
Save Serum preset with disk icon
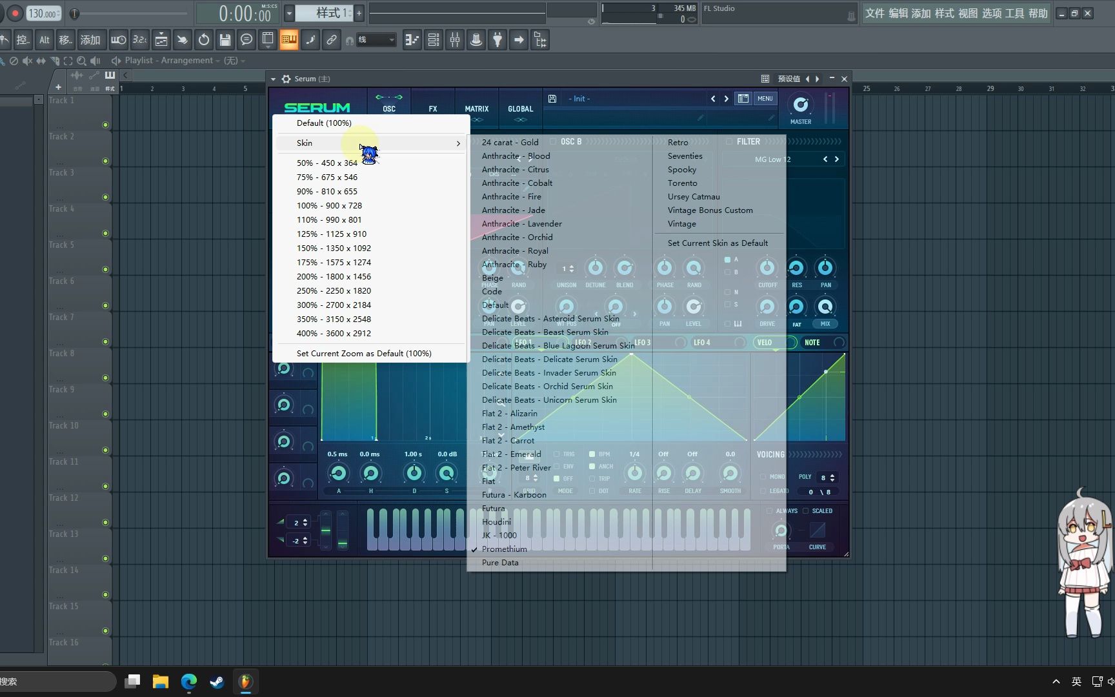pyautogui.click(x=552, y=99)
